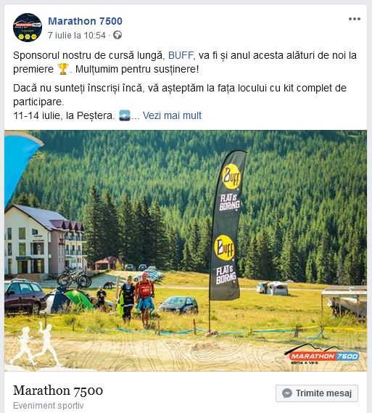The image size is (372, 413).
Task: Click the white runner silhouettes graphic
Action: (x=36, y=344)
